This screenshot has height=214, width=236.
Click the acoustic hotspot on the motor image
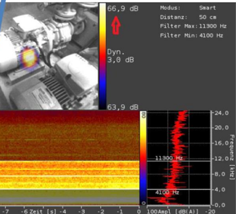(29, 57)
